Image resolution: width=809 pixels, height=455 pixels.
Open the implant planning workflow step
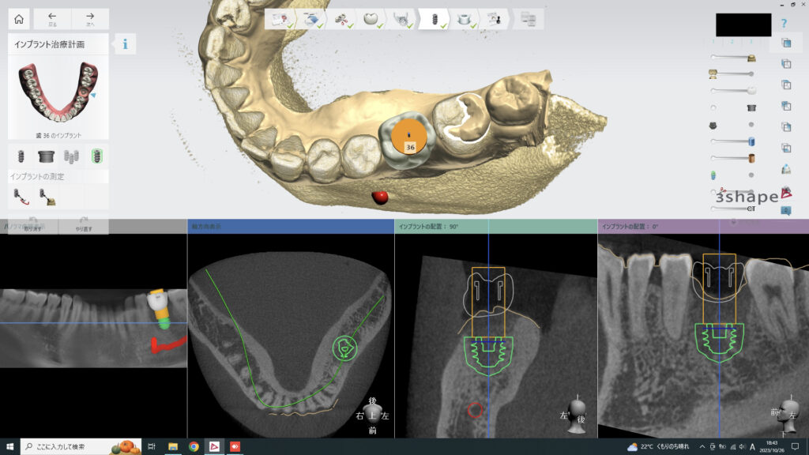click(x=434, y=19)
